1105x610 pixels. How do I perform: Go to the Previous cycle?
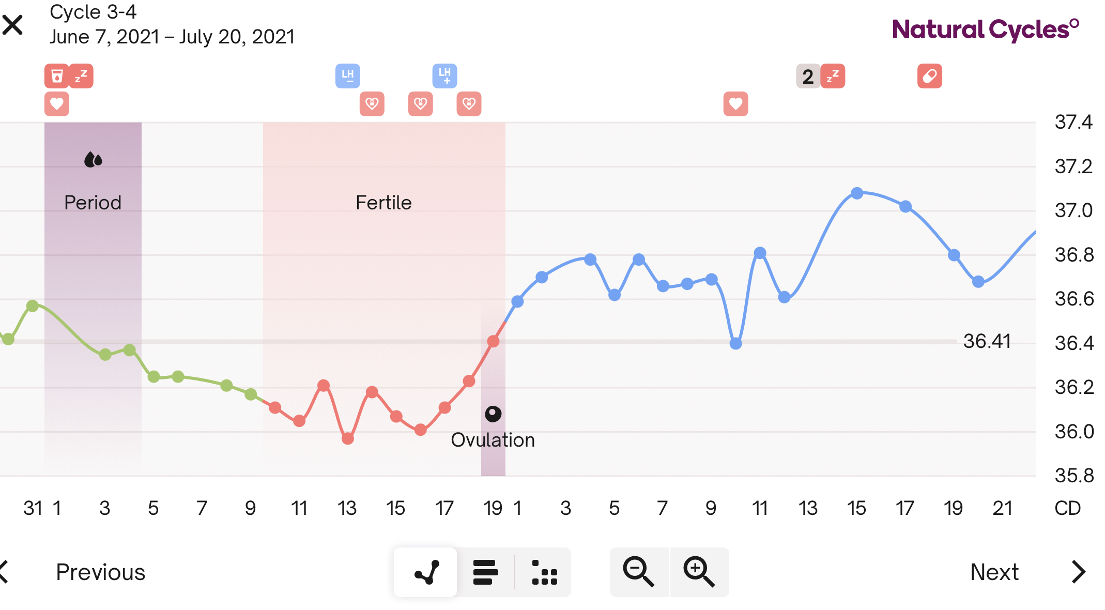pos(100,572)
